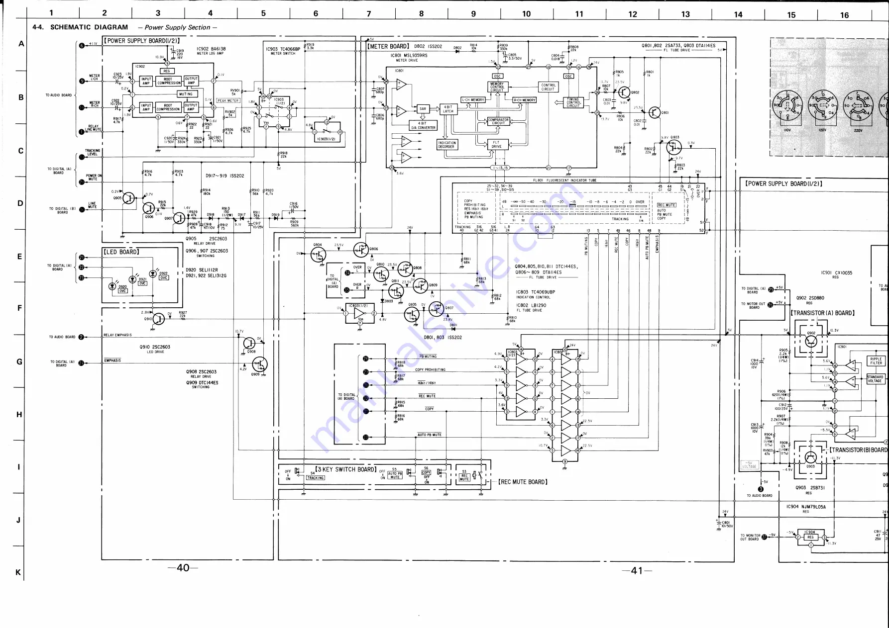Viewport: 889px width, 628px height.
Task: Click the 110V voltage selector plug diagram
Action: click(x=787, y=106)
